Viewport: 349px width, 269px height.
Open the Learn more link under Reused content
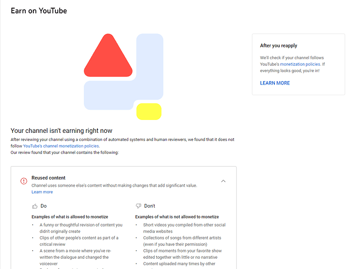[x=42, y=192]
